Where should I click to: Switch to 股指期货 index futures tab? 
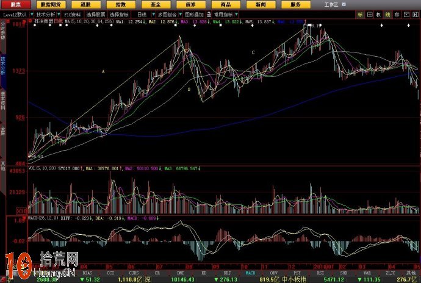point(51,4)
